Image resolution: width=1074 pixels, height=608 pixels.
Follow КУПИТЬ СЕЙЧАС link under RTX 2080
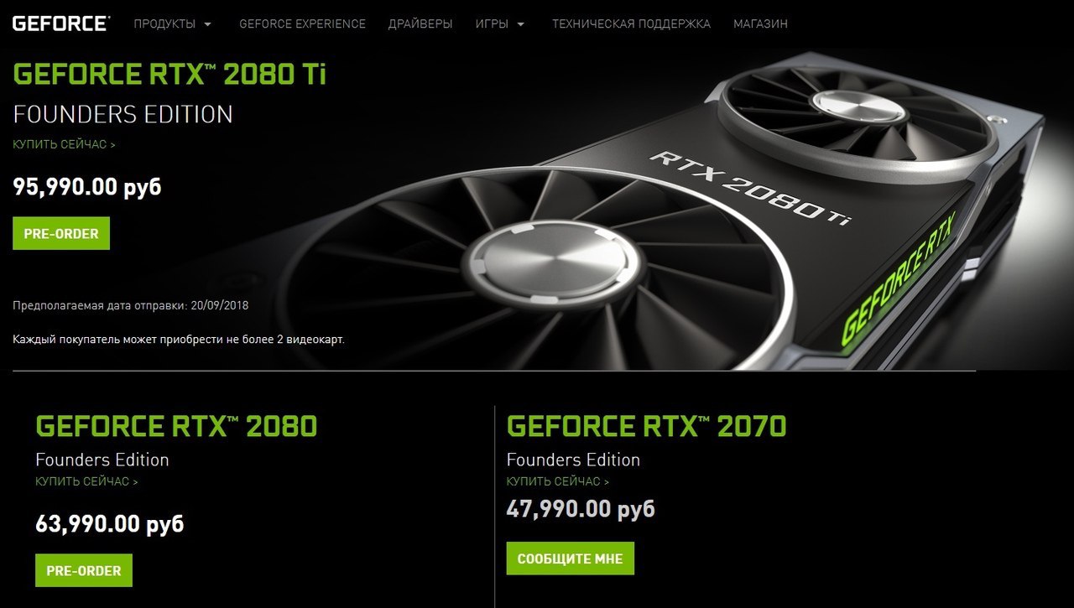tap(86, 481)
